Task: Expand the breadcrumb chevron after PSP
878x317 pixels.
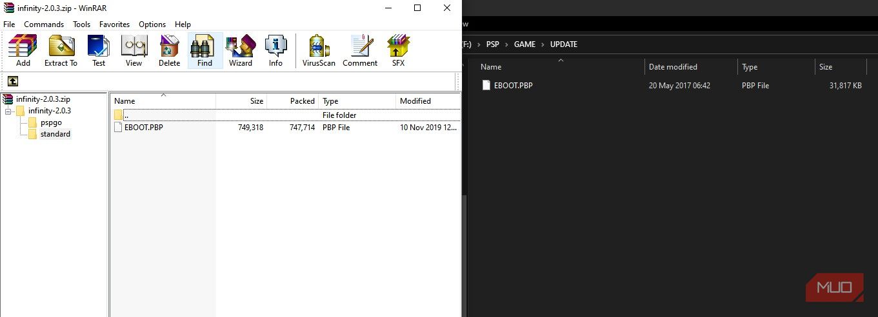Action: [507, 44]
